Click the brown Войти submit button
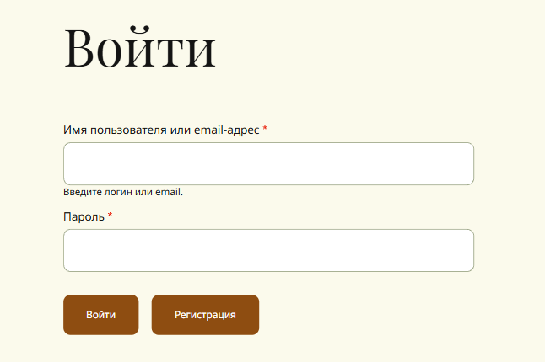545x362 pixels. [100, 315]
